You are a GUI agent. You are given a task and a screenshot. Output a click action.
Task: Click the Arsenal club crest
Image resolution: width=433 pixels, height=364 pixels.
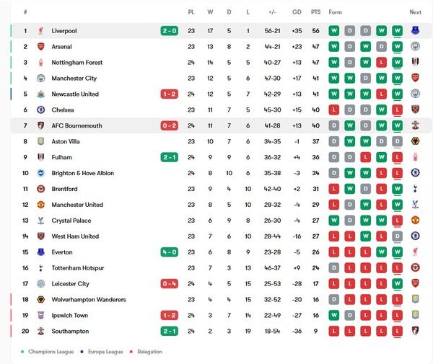(41, 47)
